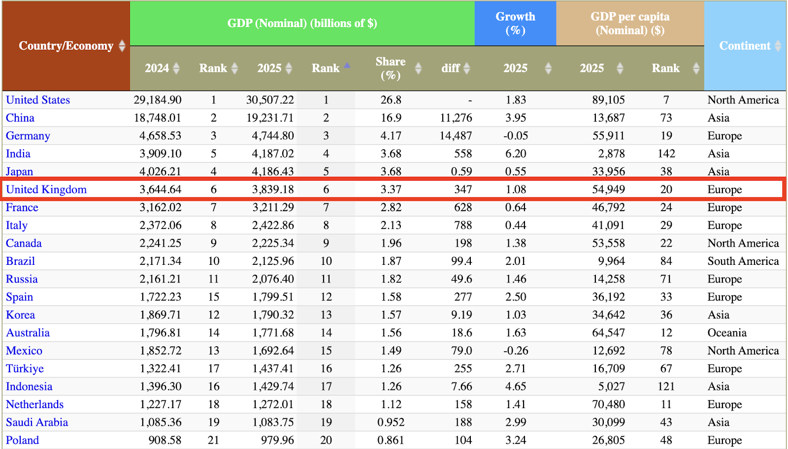
Task: Click sort arrows beside the 2024 GDP header
Action: click(x=176, y=68)
